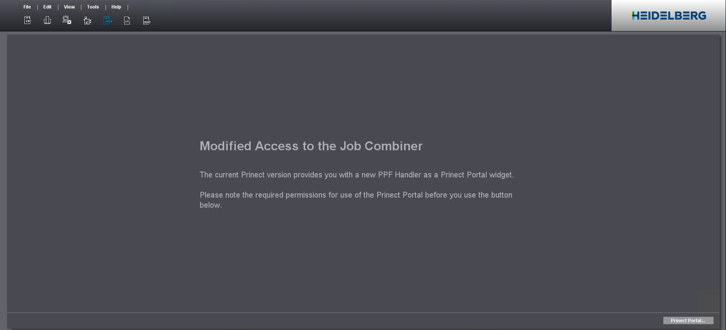Open the document with chart icon
Image resolution: width=726 pixels, height=330 pixels.
[x=127, y=21]
